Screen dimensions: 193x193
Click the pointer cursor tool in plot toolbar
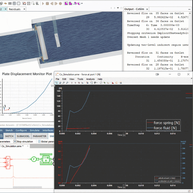(57, 83)
